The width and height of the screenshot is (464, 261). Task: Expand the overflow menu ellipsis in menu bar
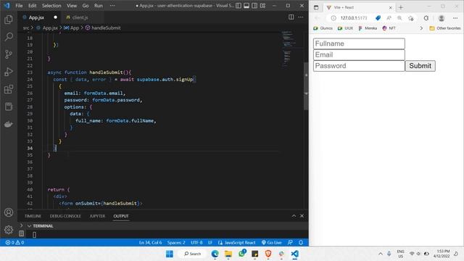tap(112, 6)
